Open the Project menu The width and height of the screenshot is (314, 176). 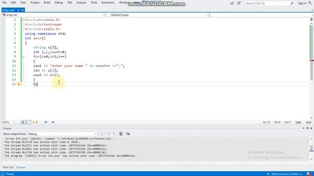point(35,2)
